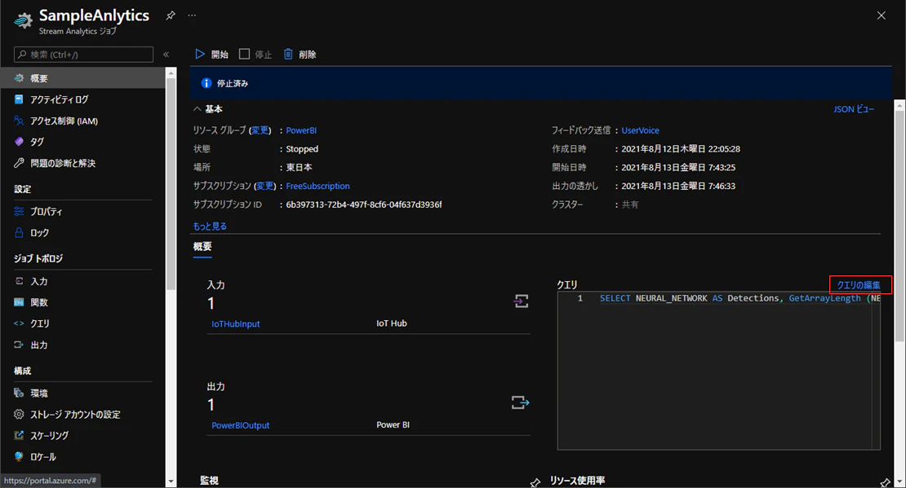
Task: Click the add output icon beside 出力
Action: click(x=520, y=402)
